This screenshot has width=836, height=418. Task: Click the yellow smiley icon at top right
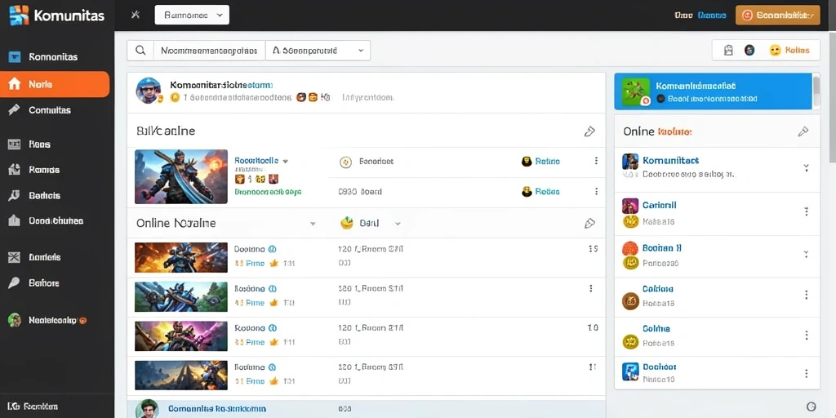(775, 50)
